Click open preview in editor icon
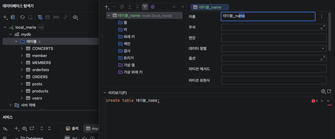The width and height of the screenshot is (335, 139). pyautogui.click(x=329, y=91)
